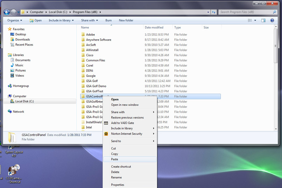Open the address bar history dropdown
Image resolution: width=282 pixels, height=188 pixels.
[208, 12]
